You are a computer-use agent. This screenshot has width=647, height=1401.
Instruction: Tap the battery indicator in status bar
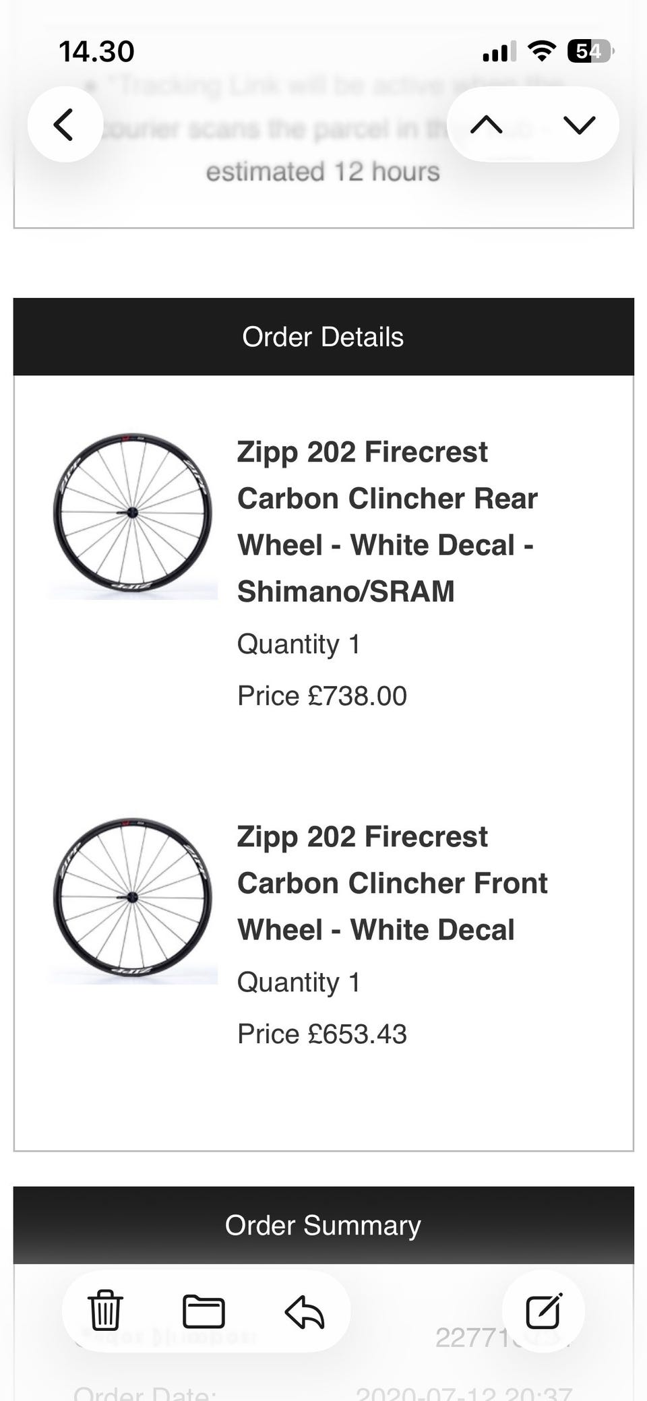pos(590,51)
